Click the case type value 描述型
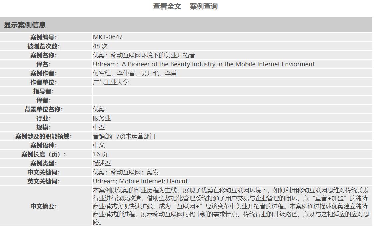This screenshot has width=374, height=227. [x=102, y=163]
